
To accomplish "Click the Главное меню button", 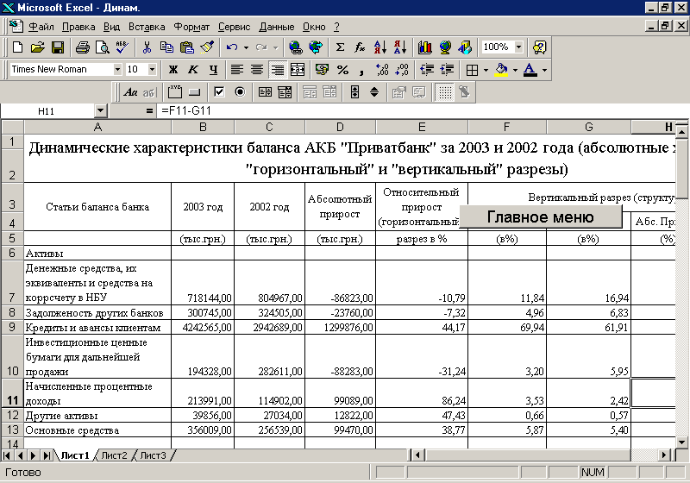I will (x=541, y=216).
